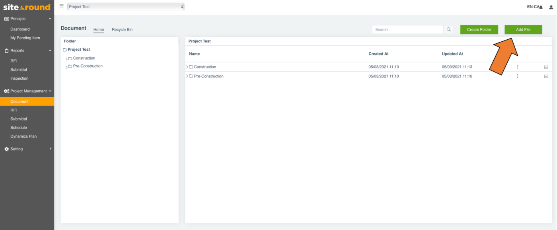Select the Home tab
This screenshot has height=230, width=557.
[98, 29]
